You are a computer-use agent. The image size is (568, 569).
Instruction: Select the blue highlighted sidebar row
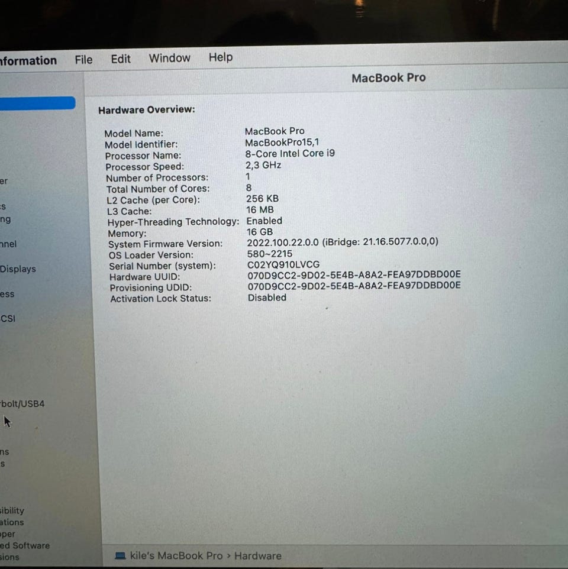click(37, 103)
